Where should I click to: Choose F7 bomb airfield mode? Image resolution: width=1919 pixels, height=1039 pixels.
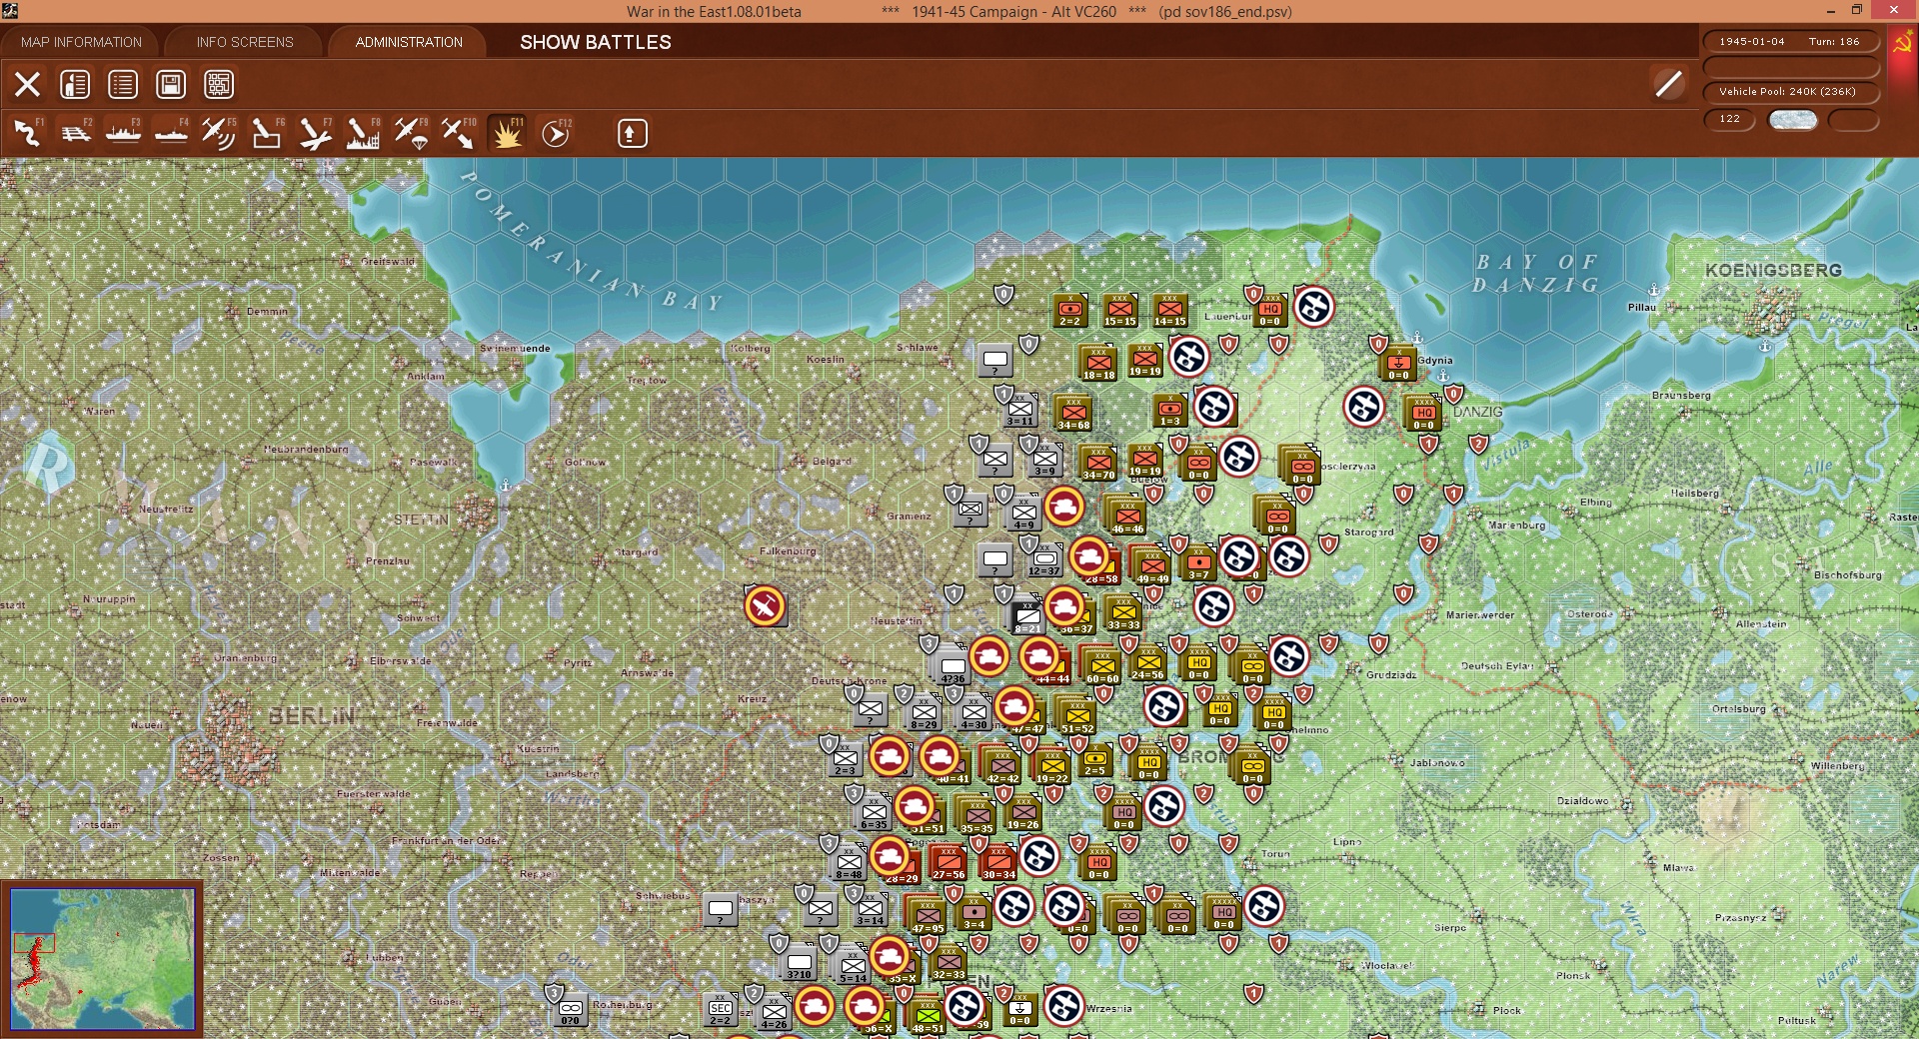click(x=315, y=133)
